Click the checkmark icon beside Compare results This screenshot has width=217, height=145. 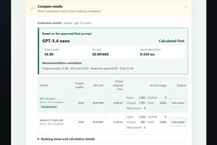[32, 8]
